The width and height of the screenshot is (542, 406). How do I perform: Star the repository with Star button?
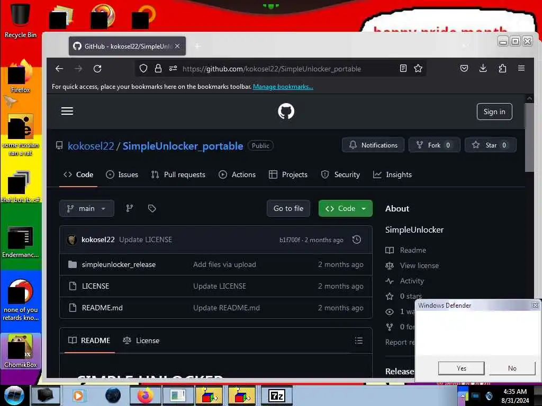(491, 145)
